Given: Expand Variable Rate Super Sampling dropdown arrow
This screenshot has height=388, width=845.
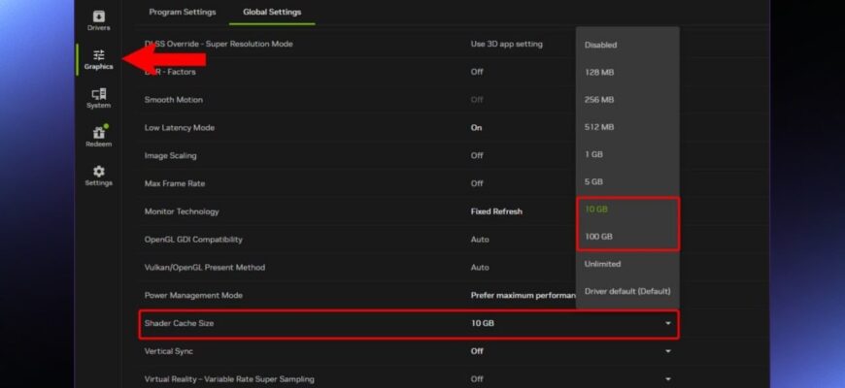Looking at the screenshot, I should [x=667, y=379].
